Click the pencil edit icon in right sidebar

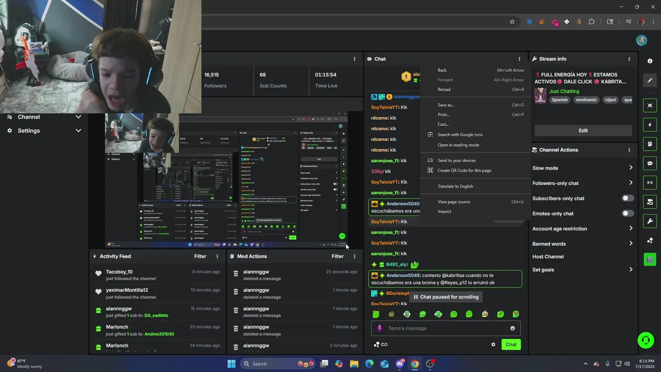pyautogui.click(x=650, y=80)
